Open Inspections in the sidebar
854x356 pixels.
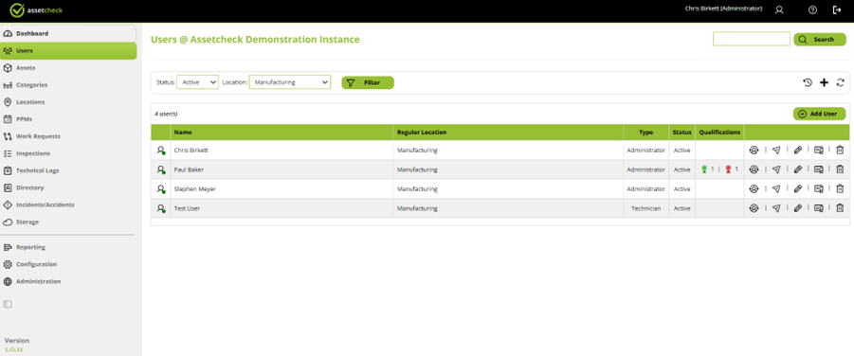coord(68,153)
